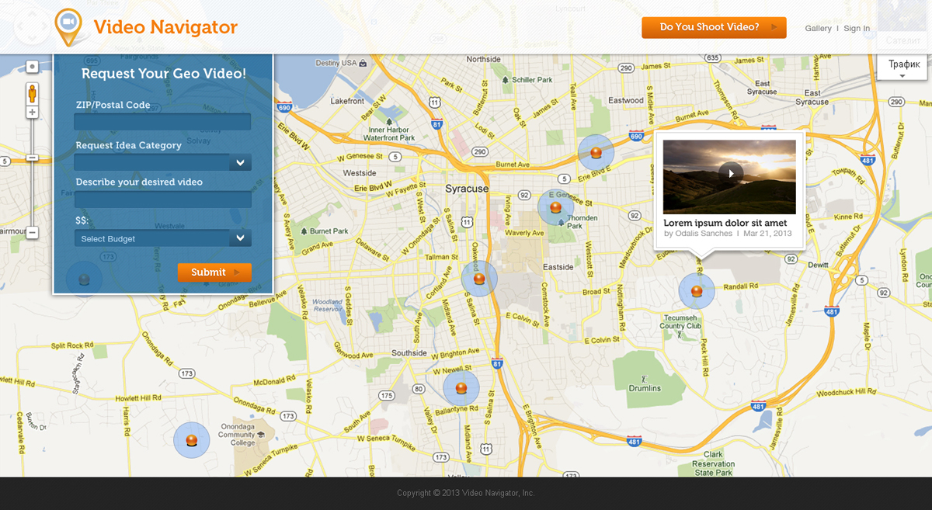The height and width of the screenshot is (510, 932).
Task: Open the video marker beside Thornden Park
Action: (x=555, y=208)
